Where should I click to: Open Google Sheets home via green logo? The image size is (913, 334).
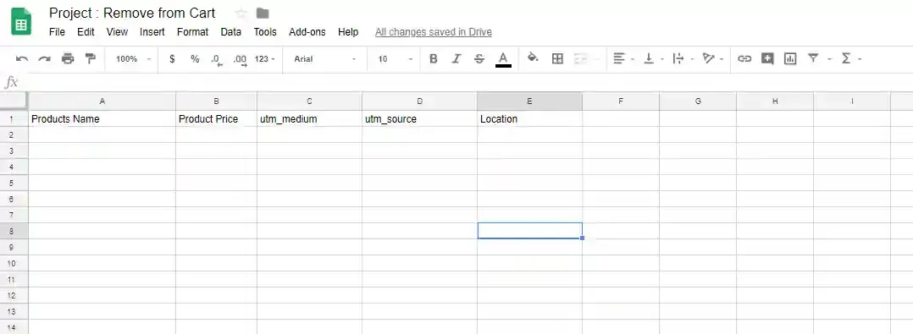pyautogui.click(x=21, y=22)
